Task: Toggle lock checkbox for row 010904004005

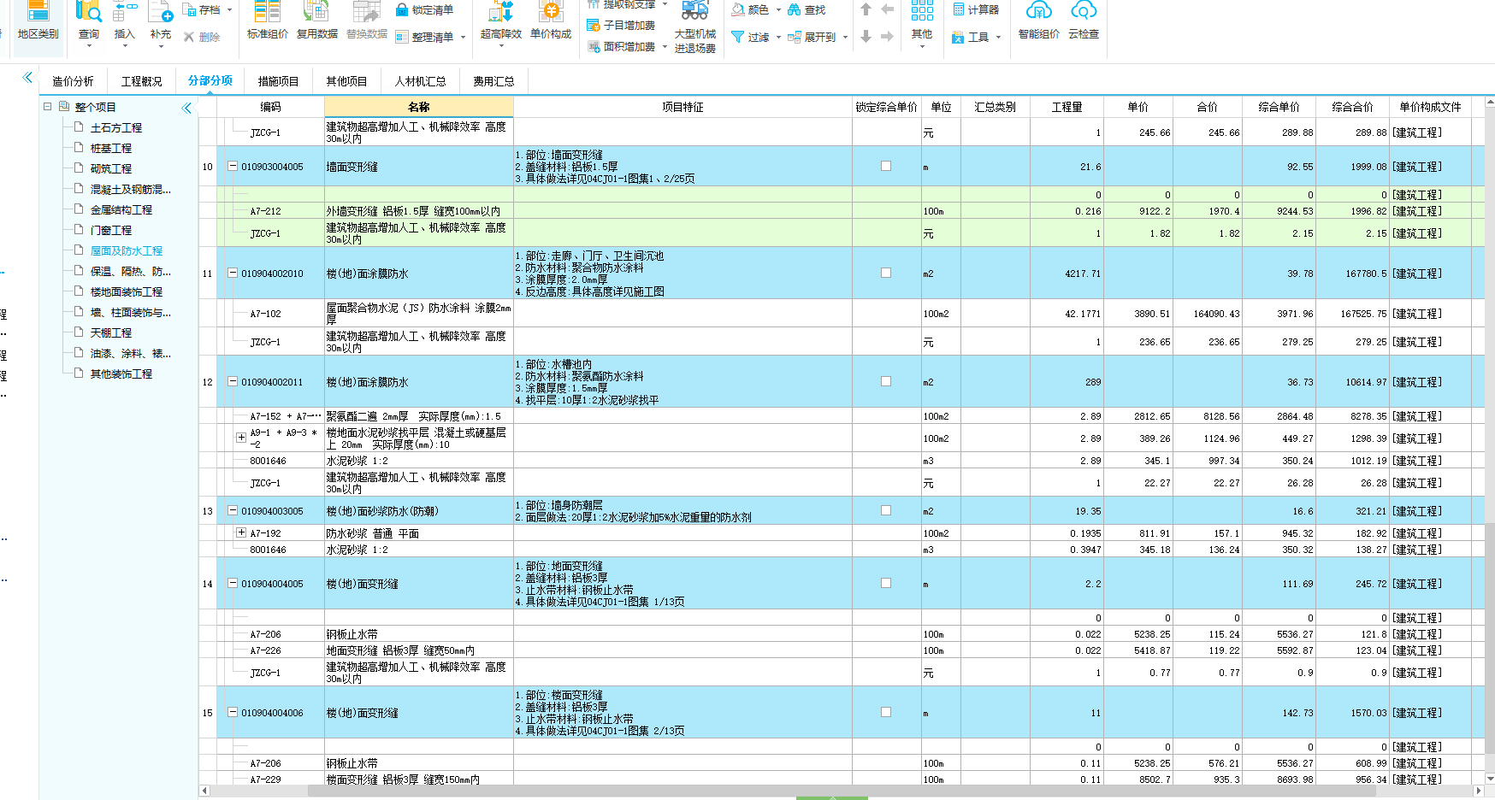Action: pos(886,583)
